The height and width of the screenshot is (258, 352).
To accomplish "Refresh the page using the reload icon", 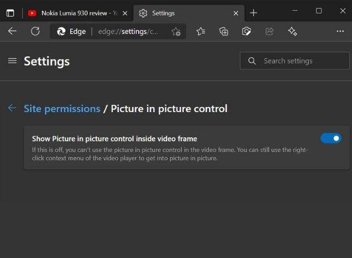I will tap(35, 31).
